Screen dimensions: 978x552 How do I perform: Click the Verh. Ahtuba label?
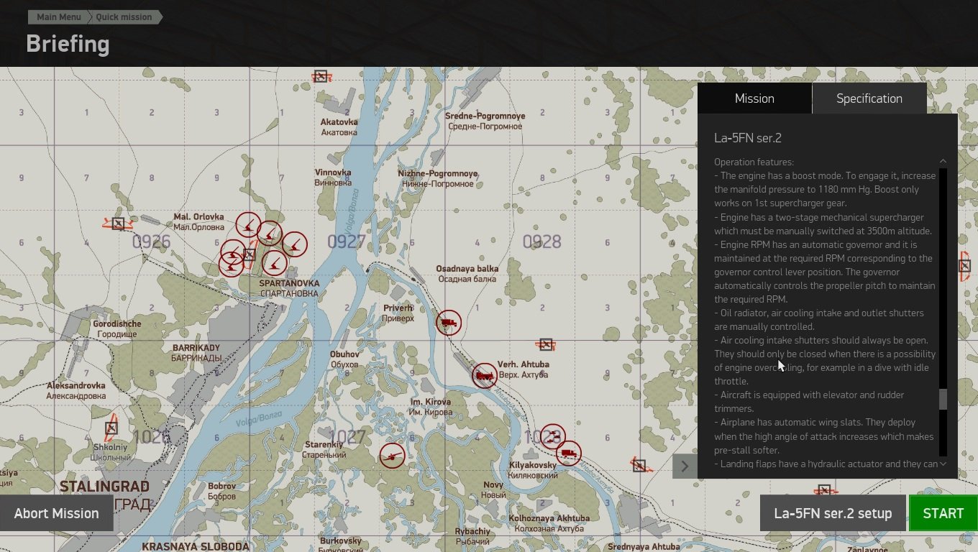click(x=524, y=369)
